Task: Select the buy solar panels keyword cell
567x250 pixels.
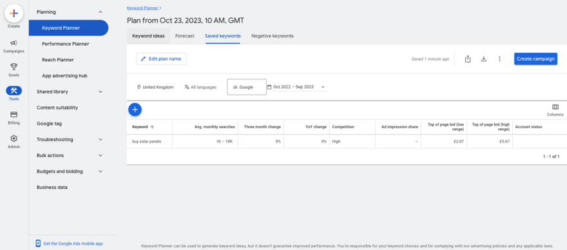Action: pos(146,142)
